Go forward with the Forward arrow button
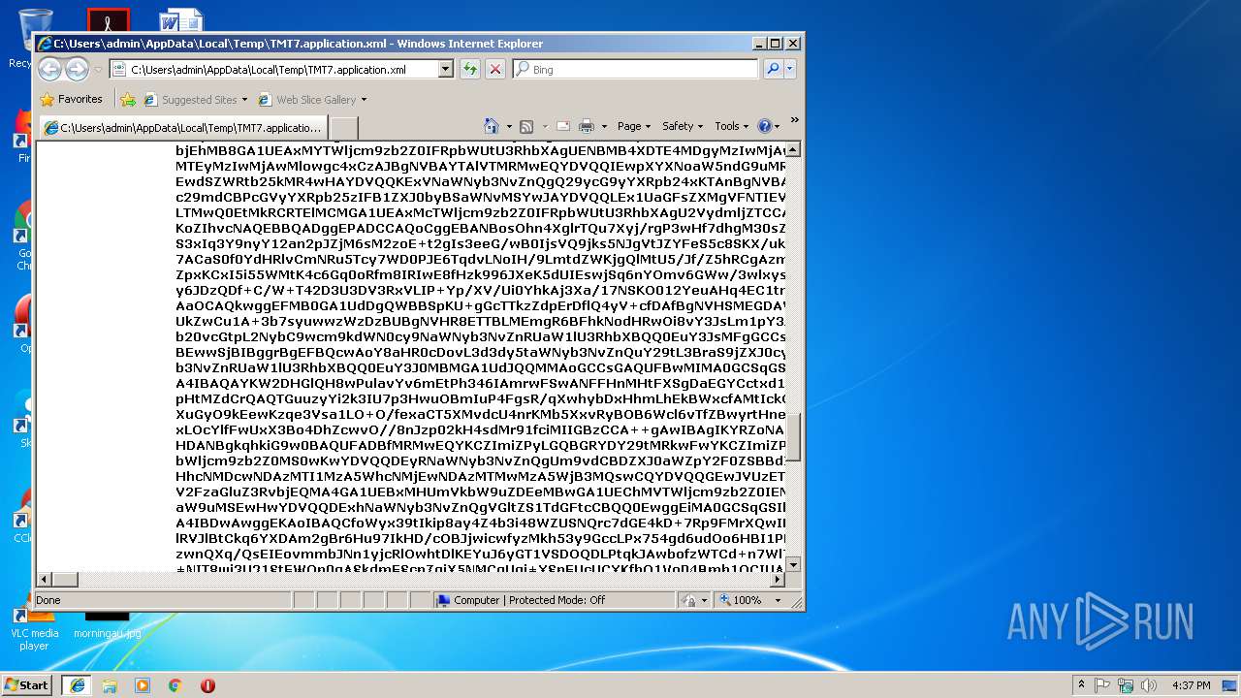The height and width of the screenshot is (698, 1241). coord(78,69)
